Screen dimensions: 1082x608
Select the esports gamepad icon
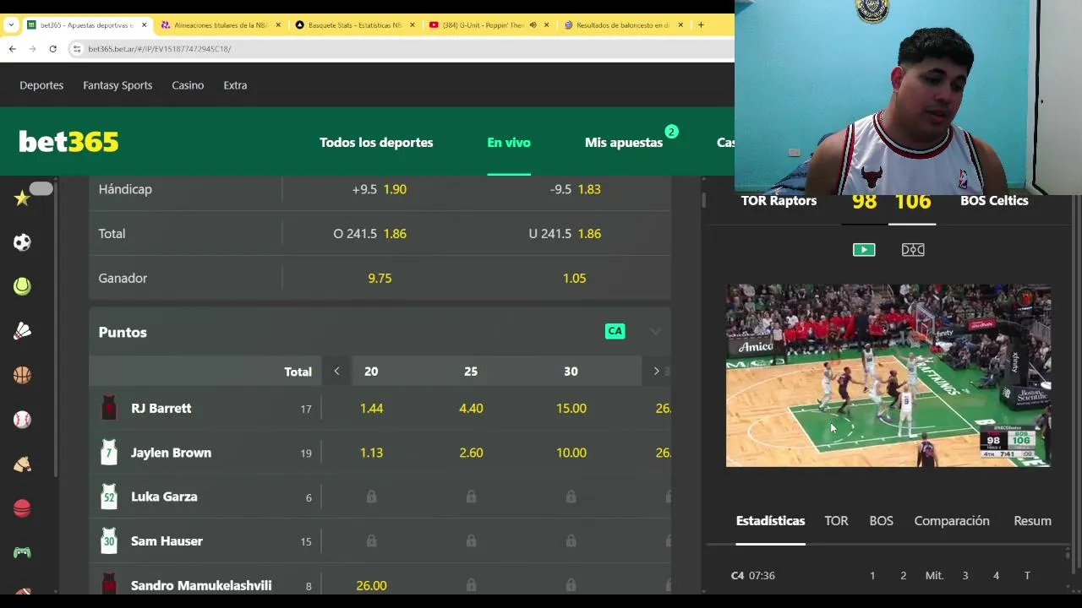(22, 552)
